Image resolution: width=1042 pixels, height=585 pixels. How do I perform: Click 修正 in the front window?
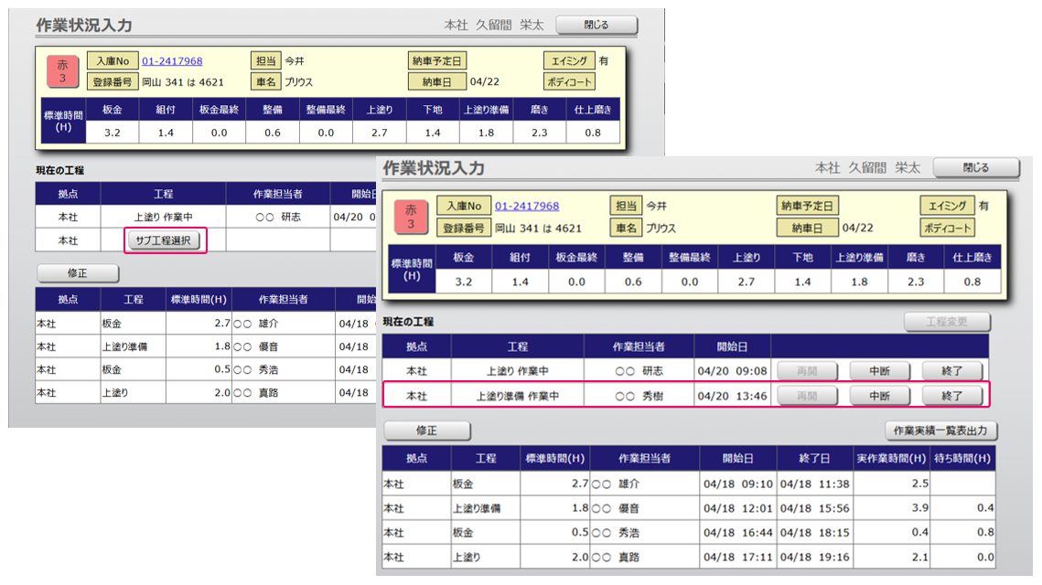[426, 431]
